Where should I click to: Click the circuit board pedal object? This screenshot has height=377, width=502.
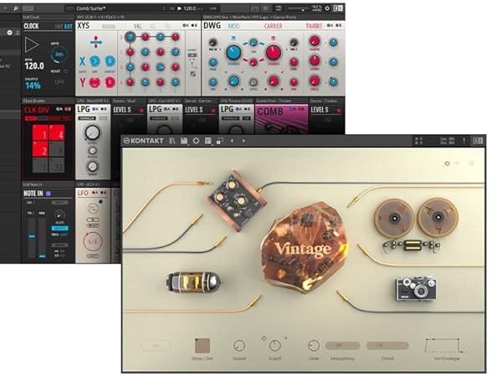pos(236,200)
